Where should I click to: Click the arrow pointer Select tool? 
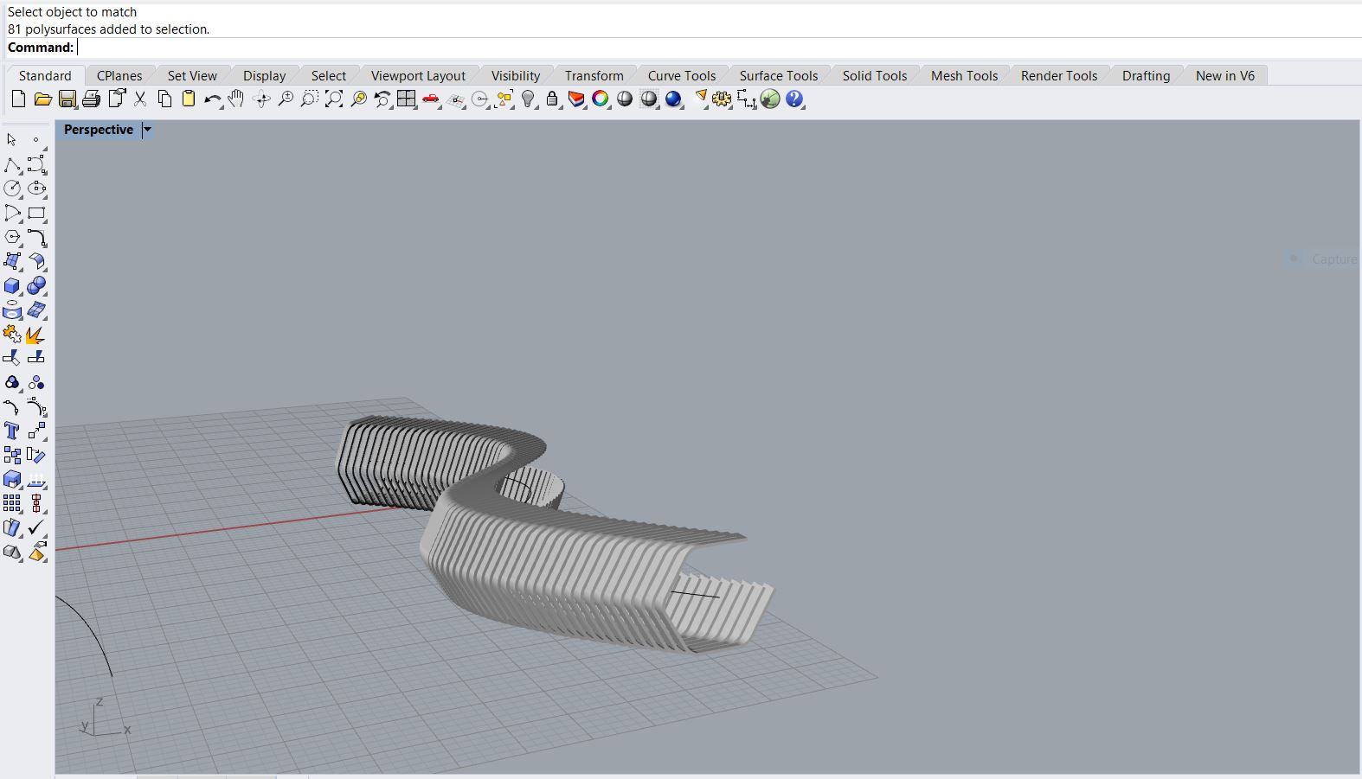12,140
